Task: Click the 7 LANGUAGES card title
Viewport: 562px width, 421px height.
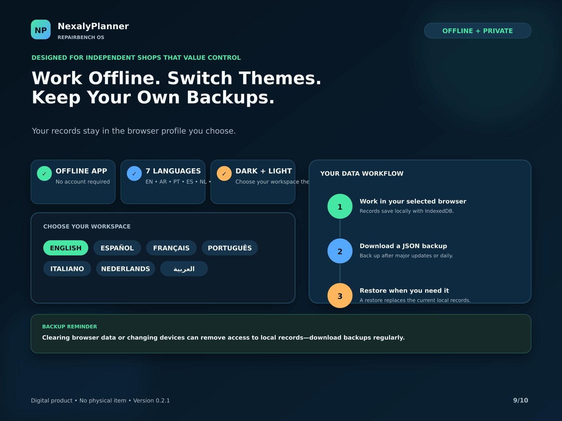Action: point(173,171)
